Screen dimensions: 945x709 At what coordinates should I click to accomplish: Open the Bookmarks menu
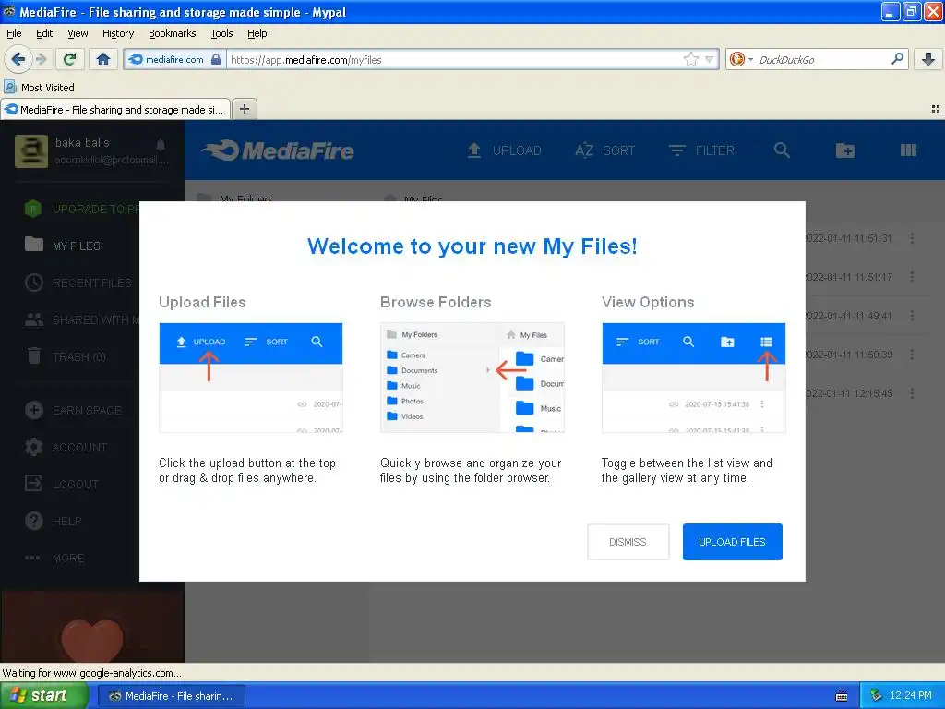click(173, 33)
